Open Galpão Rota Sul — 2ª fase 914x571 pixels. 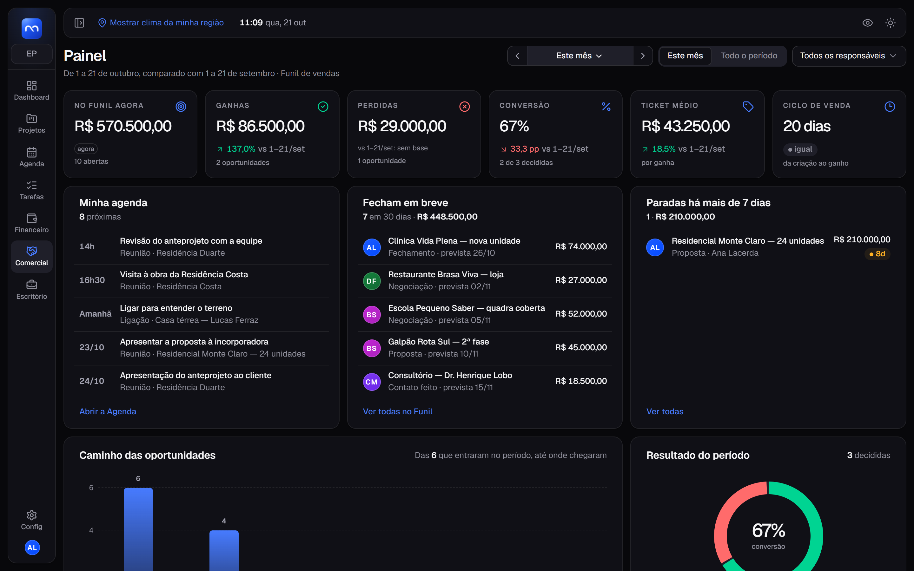tap(485, 348)
